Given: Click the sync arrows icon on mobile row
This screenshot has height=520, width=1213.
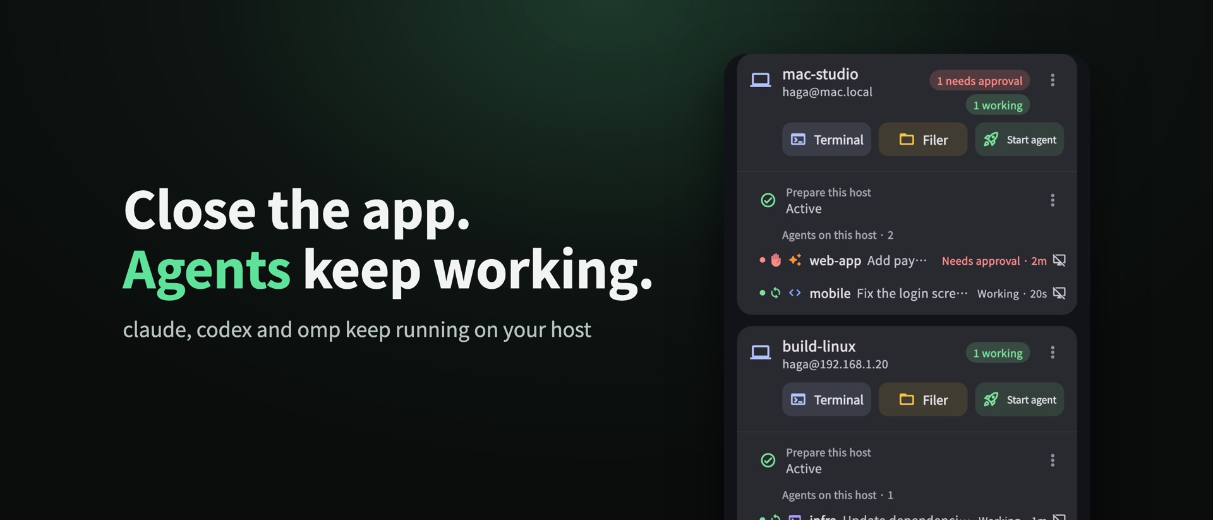Looking at the screenshot, I should (776, 293).
